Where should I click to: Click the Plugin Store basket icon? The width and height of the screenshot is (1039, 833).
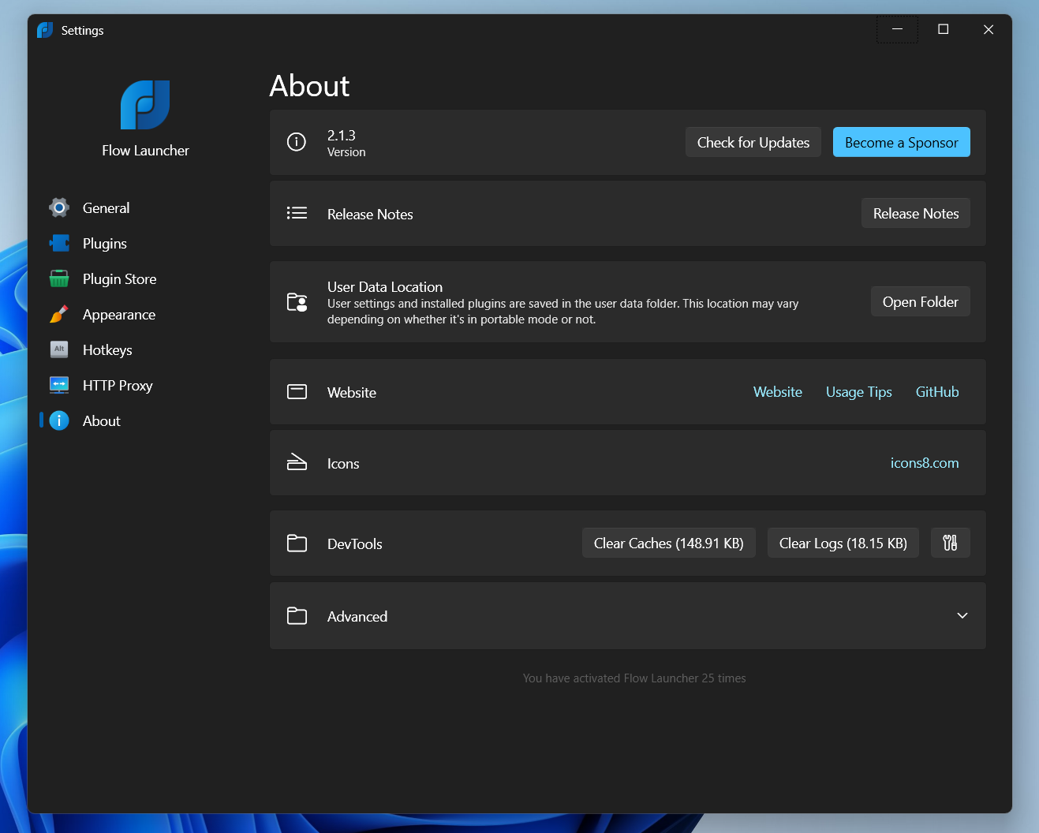click(59, 279)
